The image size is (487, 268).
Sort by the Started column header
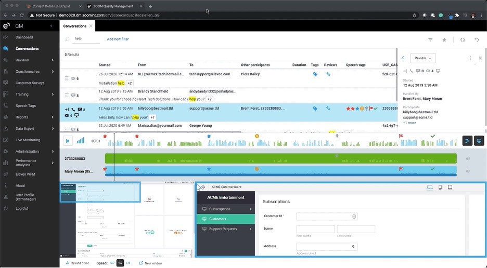pyautogui.click(x=105, y=65)
